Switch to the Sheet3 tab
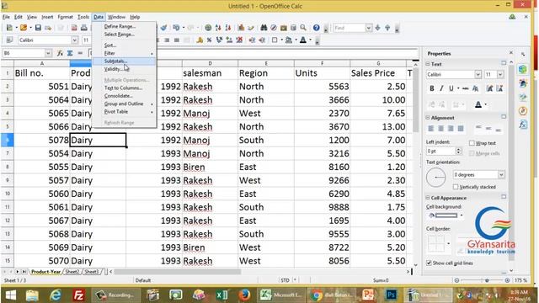This screenshot has width=539, height=303. [x=92, y=272]
